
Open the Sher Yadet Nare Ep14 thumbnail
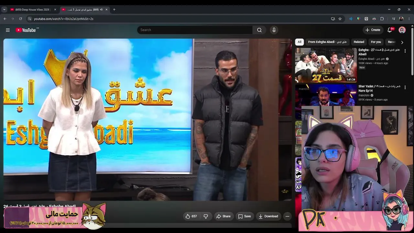tap(326, 95)
